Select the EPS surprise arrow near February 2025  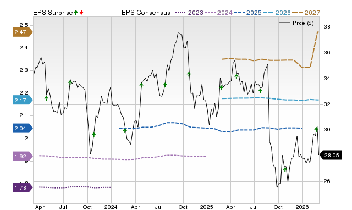pos(221,88)
